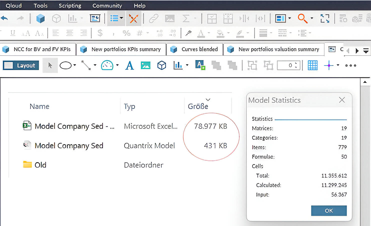Toggle the Layout mode button
The image size is (371, 226).
[21, 65]
